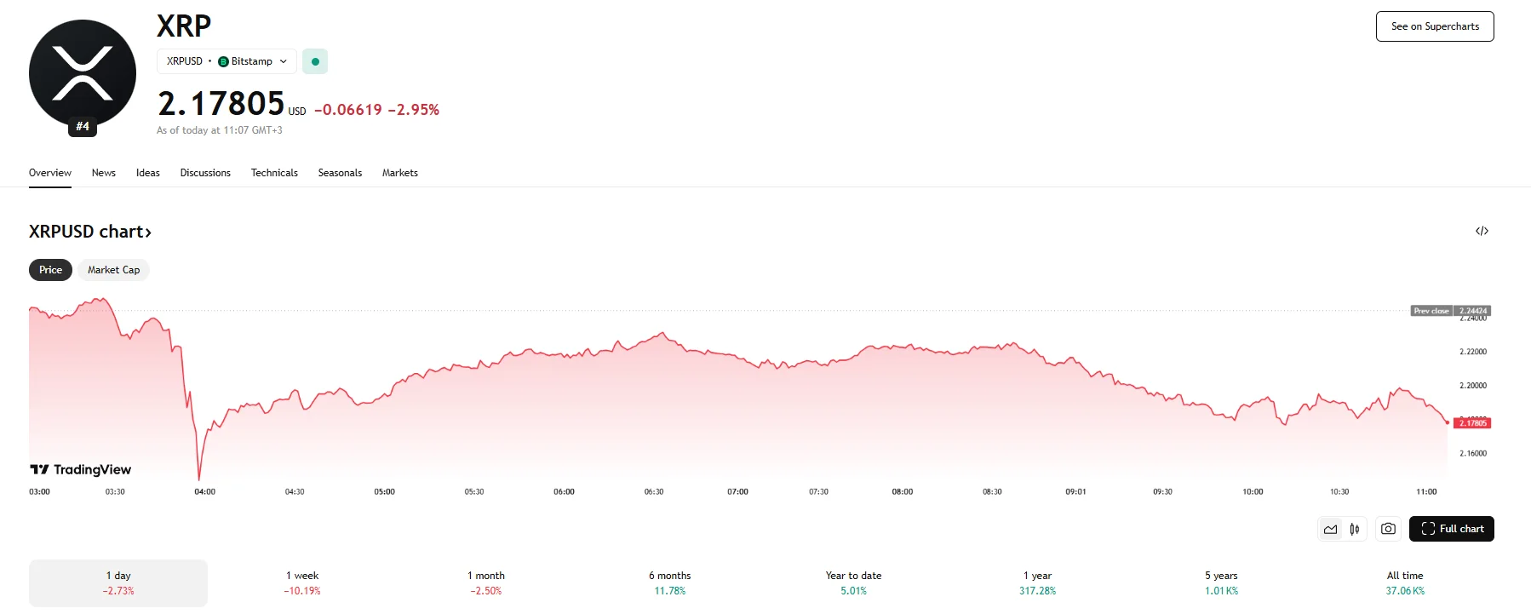Open the Full chart button

pos(1451,529)
